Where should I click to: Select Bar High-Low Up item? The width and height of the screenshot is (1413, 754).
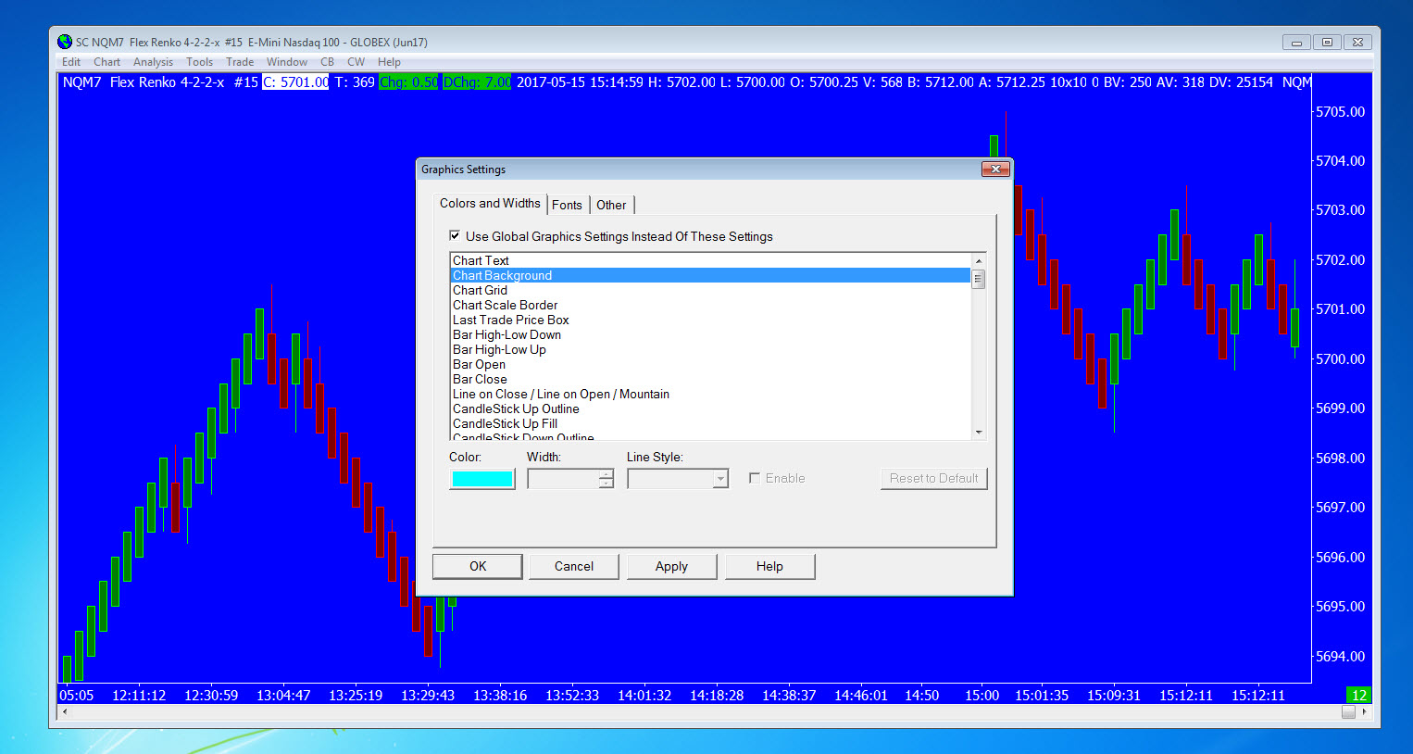[x=710, y=349]
